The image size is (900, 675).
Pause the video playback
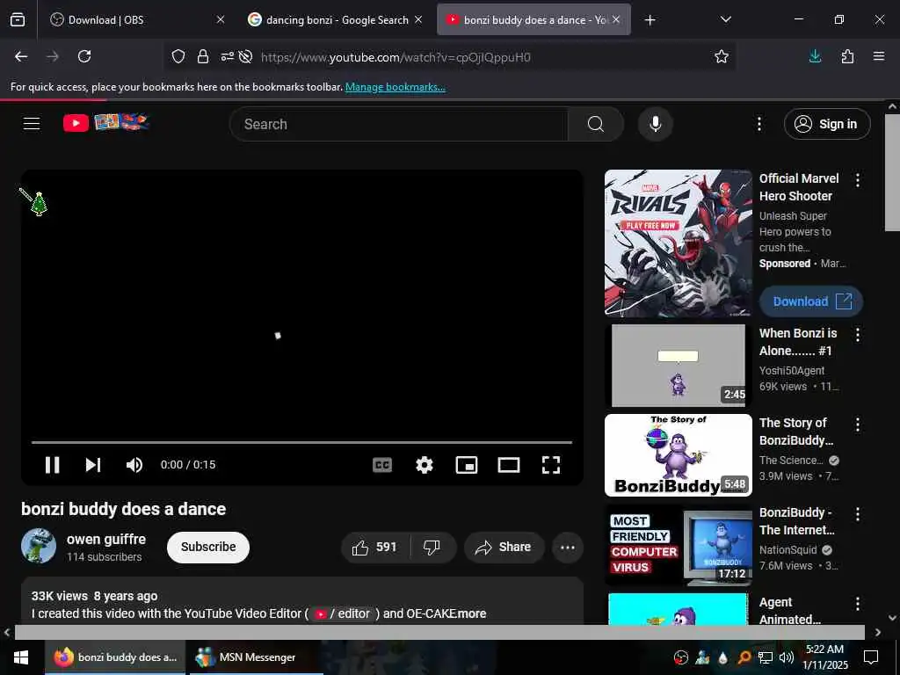52,464
